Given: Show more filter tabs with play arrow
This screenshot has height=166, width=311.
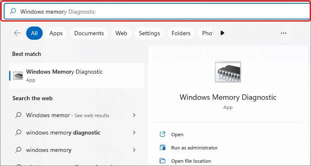Looking at the screenshot, I should click(222, 33).
